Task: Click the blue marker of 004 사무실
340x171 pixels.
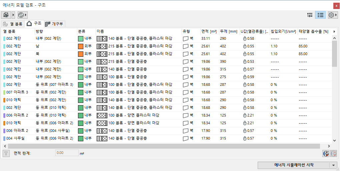Action: 4,138
